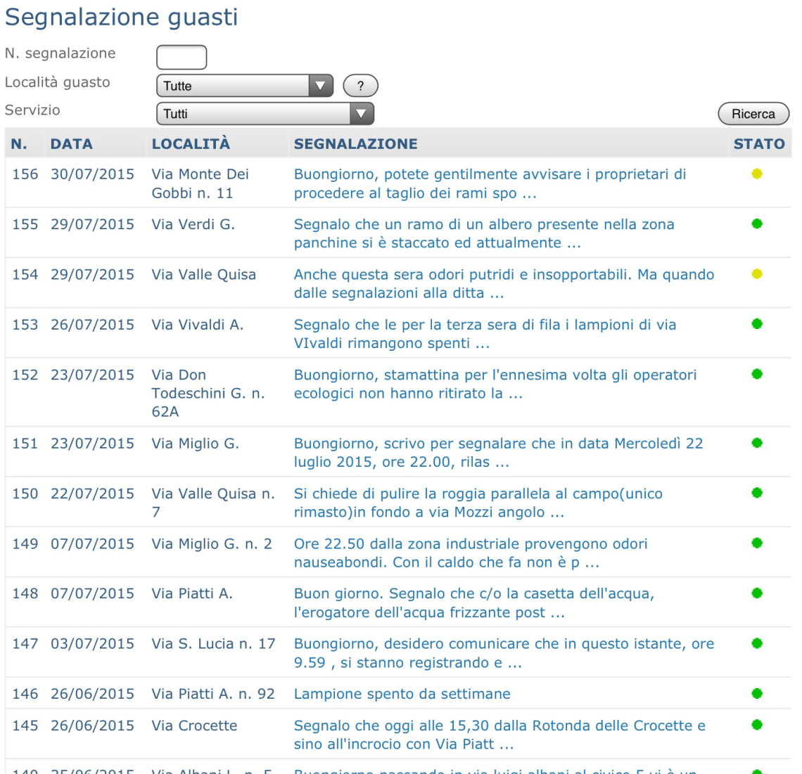802x774 pixels.
Task: Click green status dot for report 155
Action: pyautogui.click(x=757, y=224)
